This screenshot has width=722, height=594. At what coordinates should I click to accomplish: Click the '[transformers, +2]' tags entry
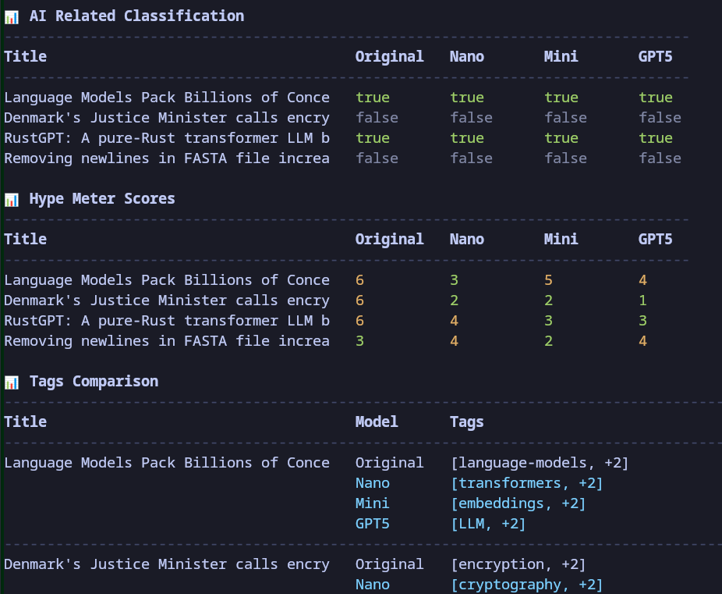[526, 483]
